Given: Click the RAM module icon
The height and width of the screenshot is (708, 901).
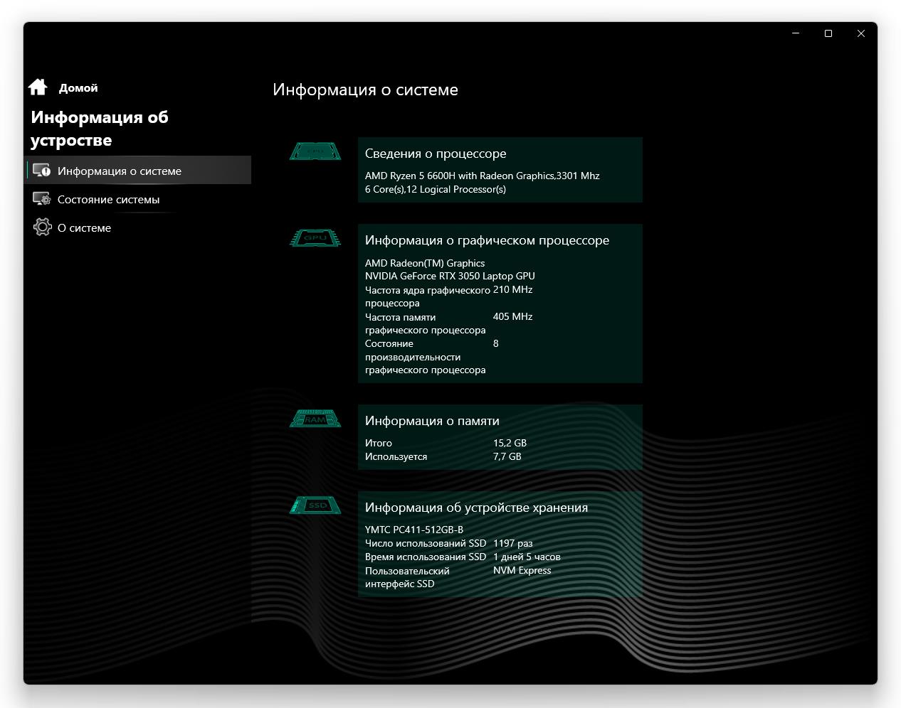Looking at the screenshot, I should click(x=315, y=419).
